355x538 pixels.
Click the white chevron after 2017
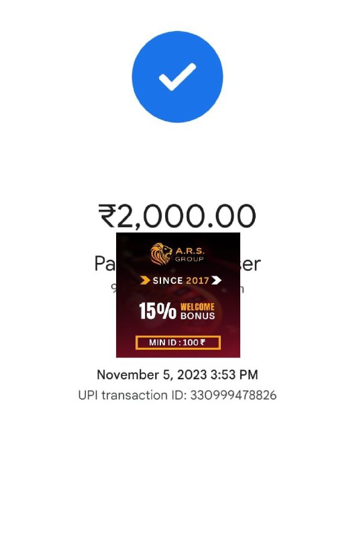[x=216, y=280]
